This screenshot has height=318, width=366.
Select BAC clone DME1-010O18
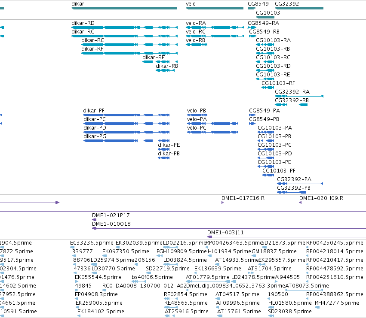tap(111, 224)
